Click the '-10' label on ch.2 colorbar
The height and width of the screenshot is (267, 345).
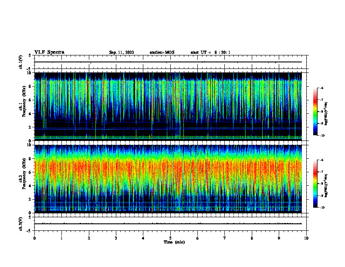(x=322, y=208)
